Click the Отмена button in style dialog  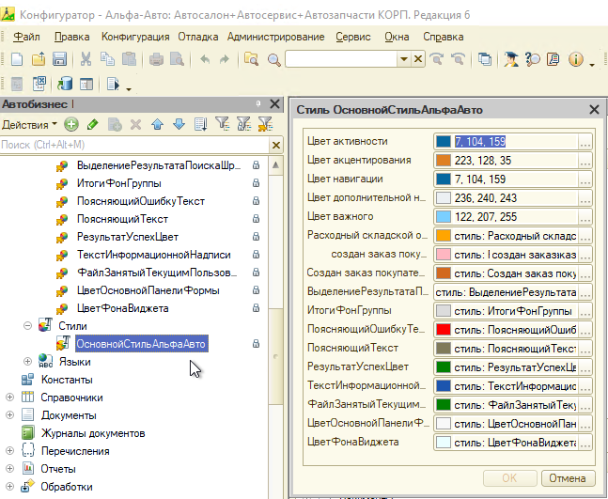[568, 478]
